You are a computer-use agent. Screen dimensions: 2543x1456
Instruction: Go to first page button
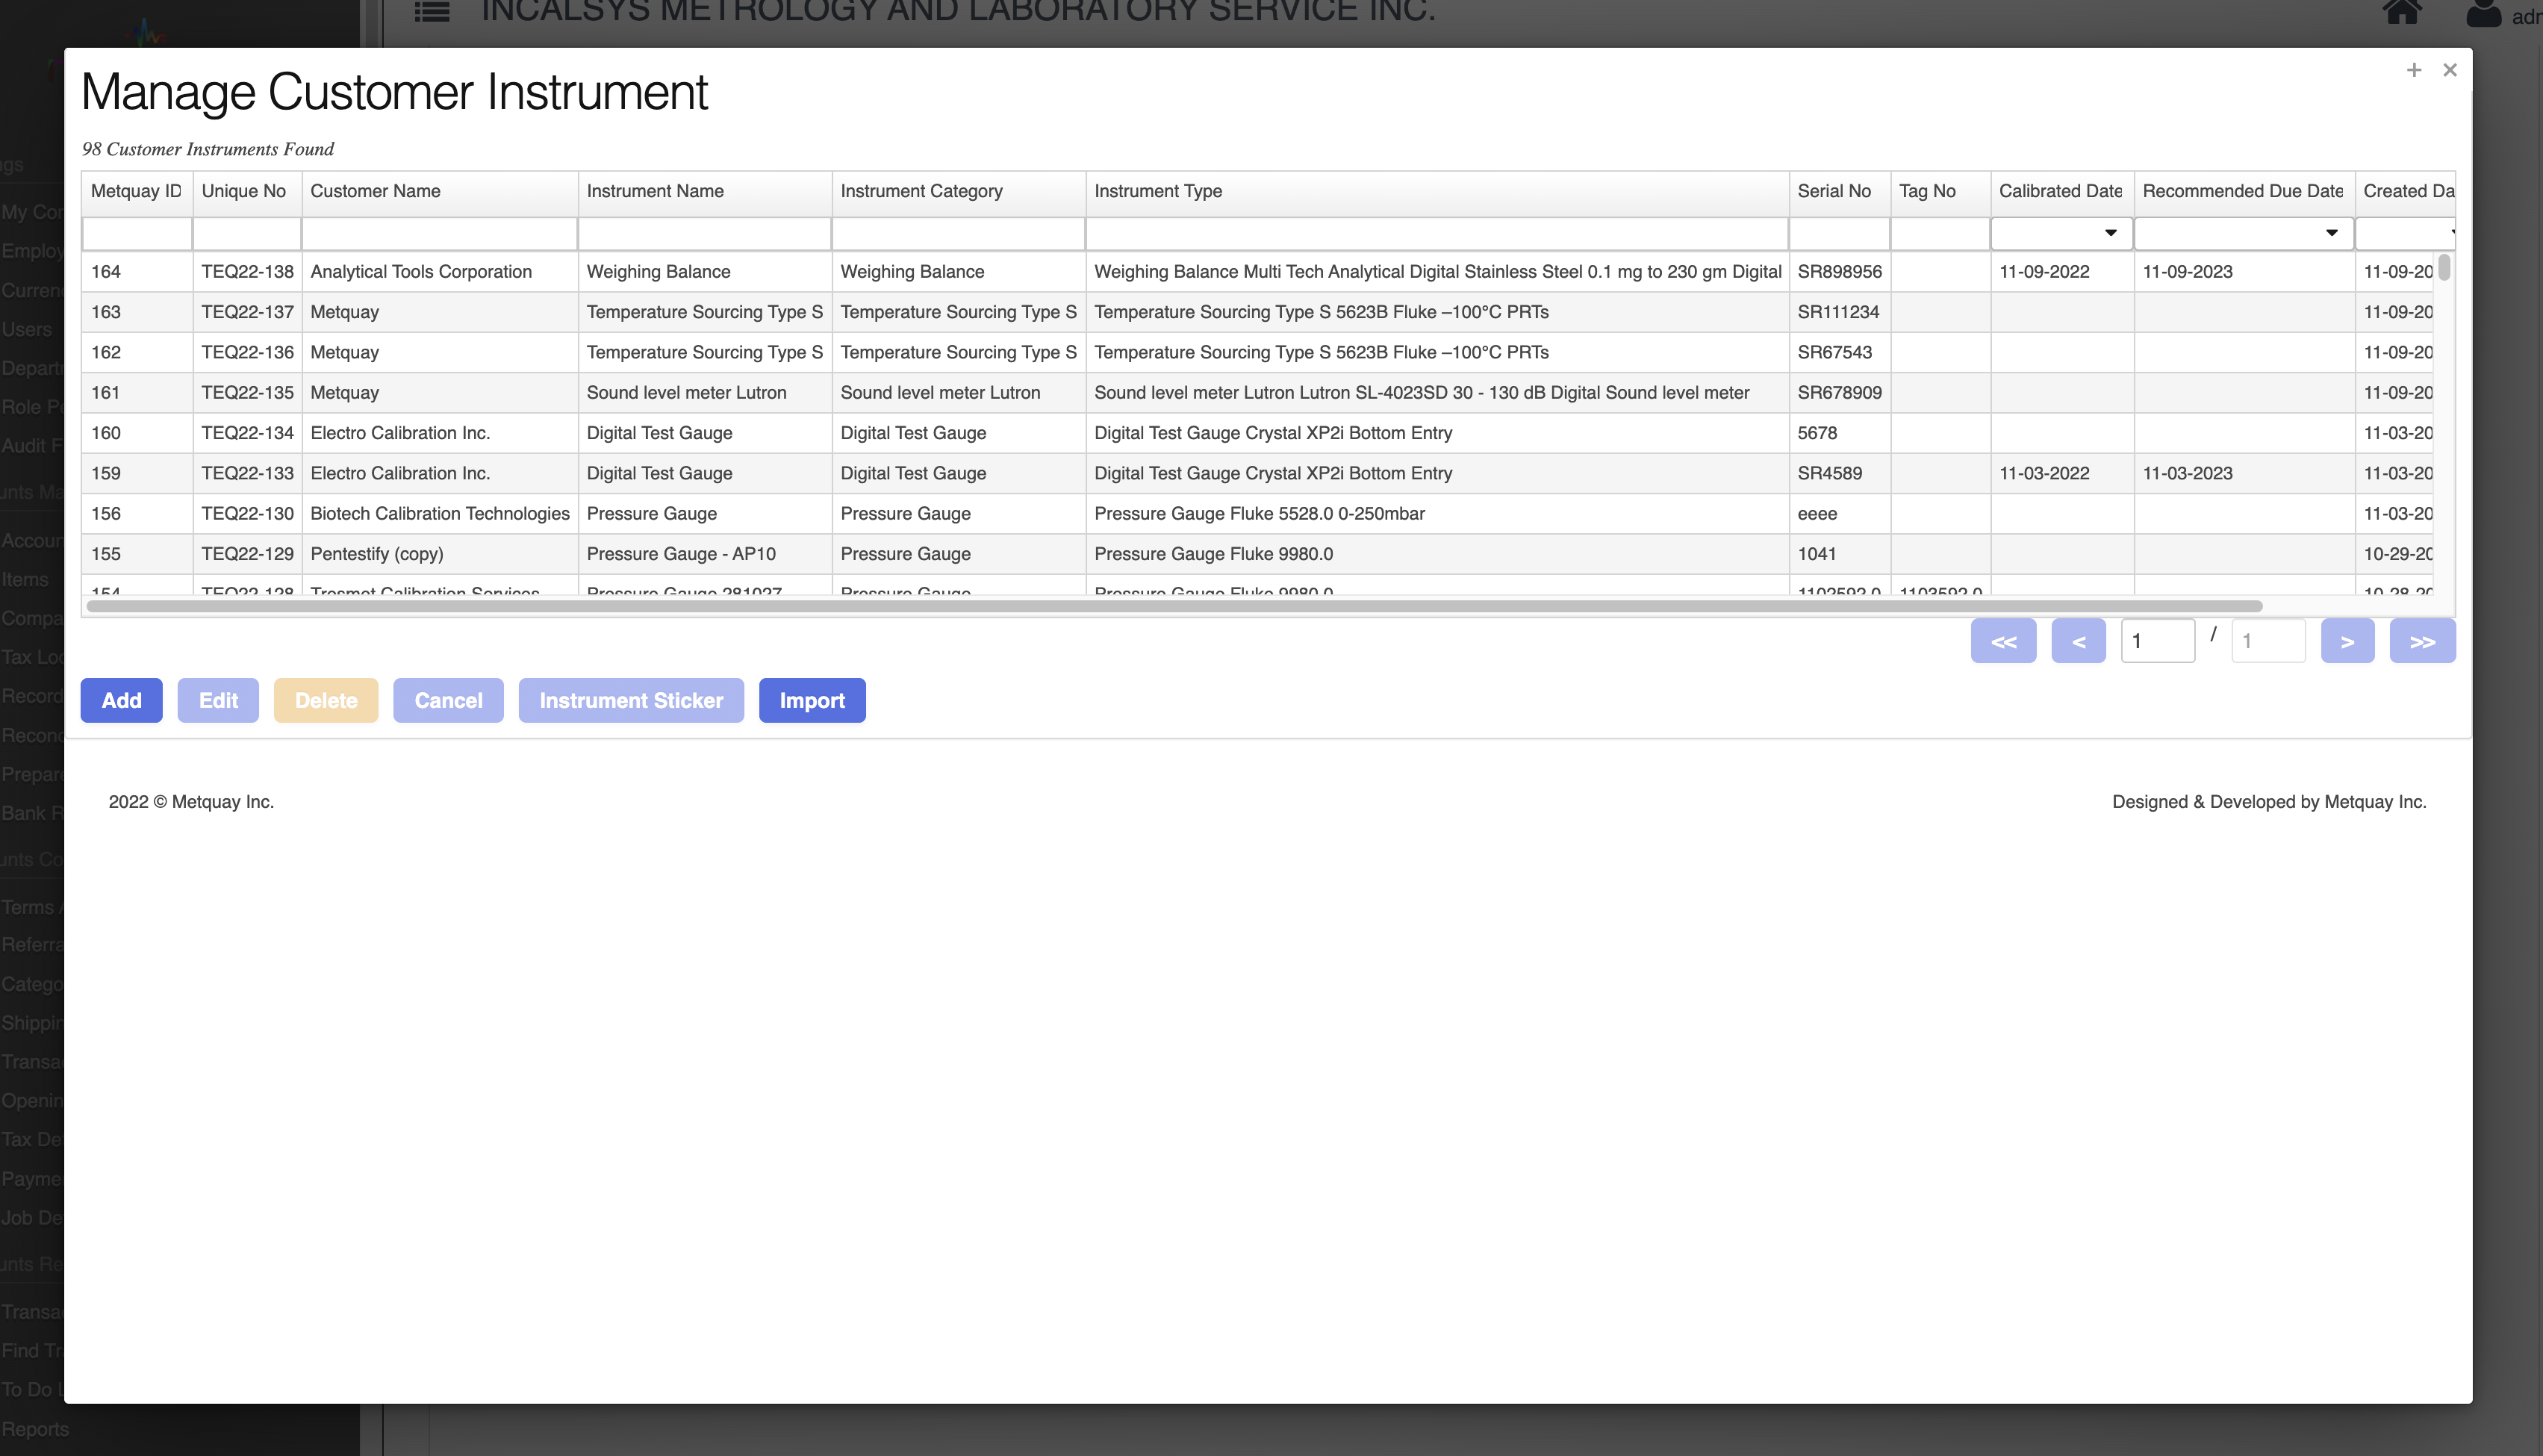[x=2003, y=641]
